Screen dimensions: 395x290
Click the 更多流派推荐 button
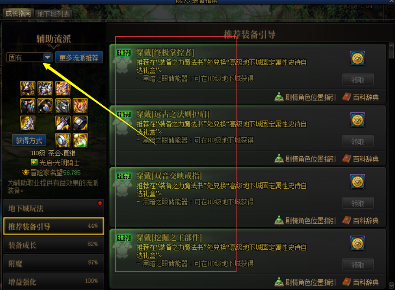[x=79, y=58]
